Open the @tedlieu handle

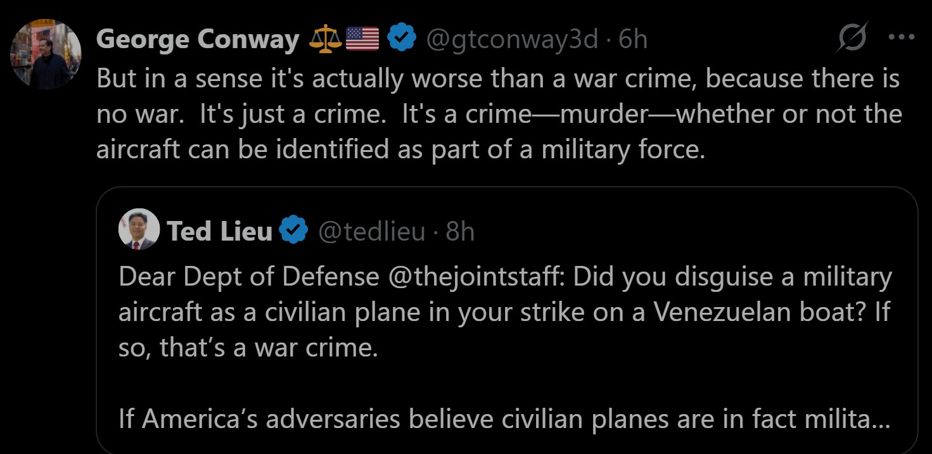371,232
